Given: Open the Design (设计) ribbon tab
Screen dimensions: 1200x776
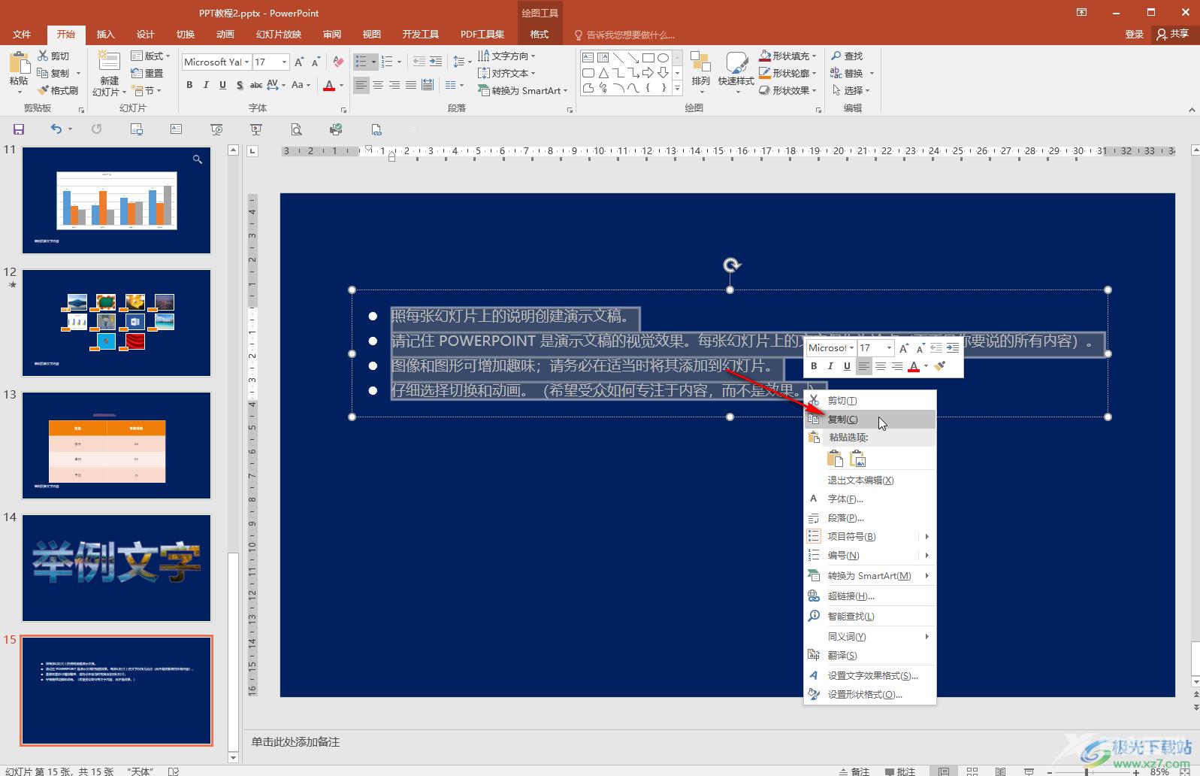Looking at the screenshot, I should (x=146, y=34).
